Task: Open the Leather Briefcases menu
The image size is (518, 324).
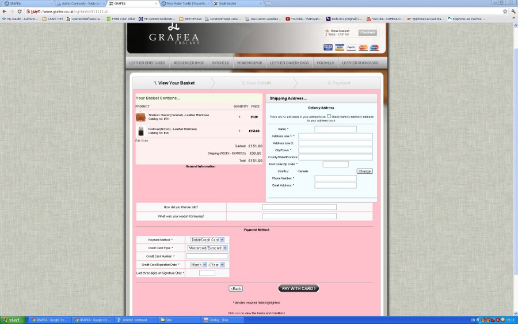Action: [x=147, y=63]
